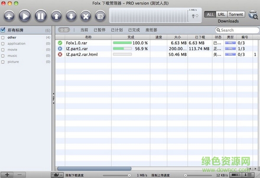Image resolution: width=260 pixels, height=178 pixels.
Task: Click URL type badge in IZ.part1.rar row
Action: point(231,49)
